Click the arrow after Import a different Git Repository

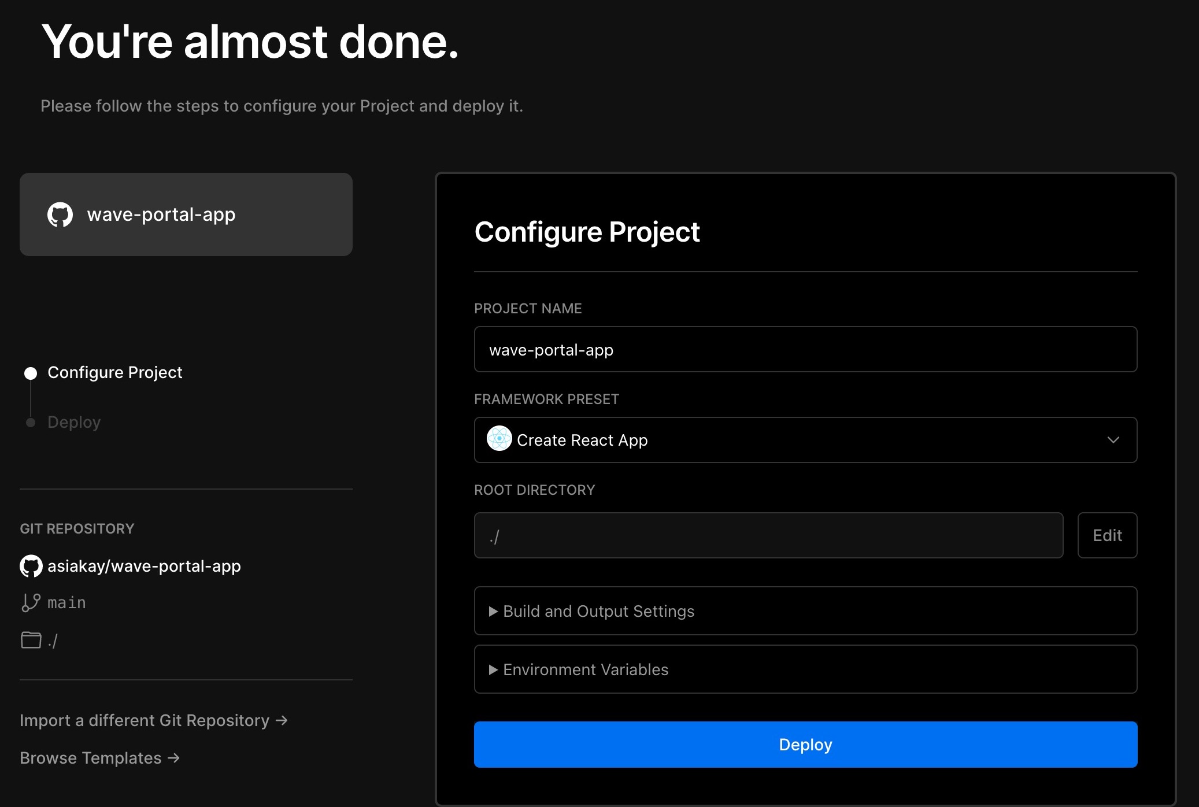[x=282, y=720]
